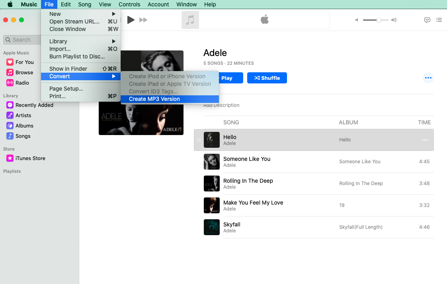The width and height of the screenshot is (447, 284).
Task: Choose Print menu item
Action: [81, 96]
